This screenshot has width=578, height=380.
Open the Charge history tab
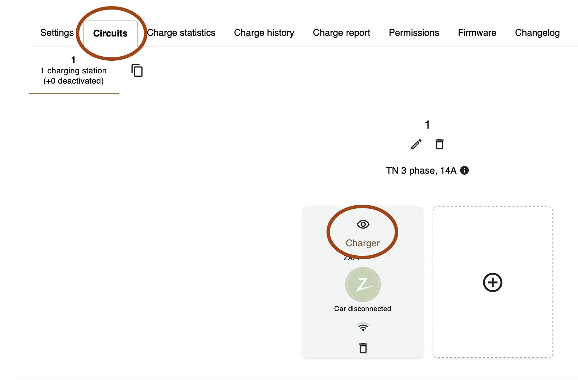(264, 33)
